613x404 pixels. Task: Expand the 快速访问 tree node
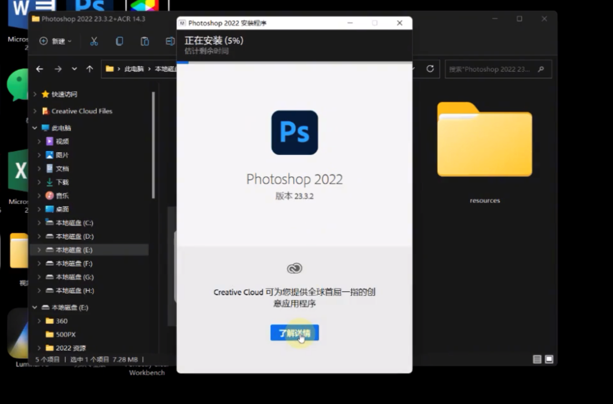pyautogui.click(x=35, y=94)
